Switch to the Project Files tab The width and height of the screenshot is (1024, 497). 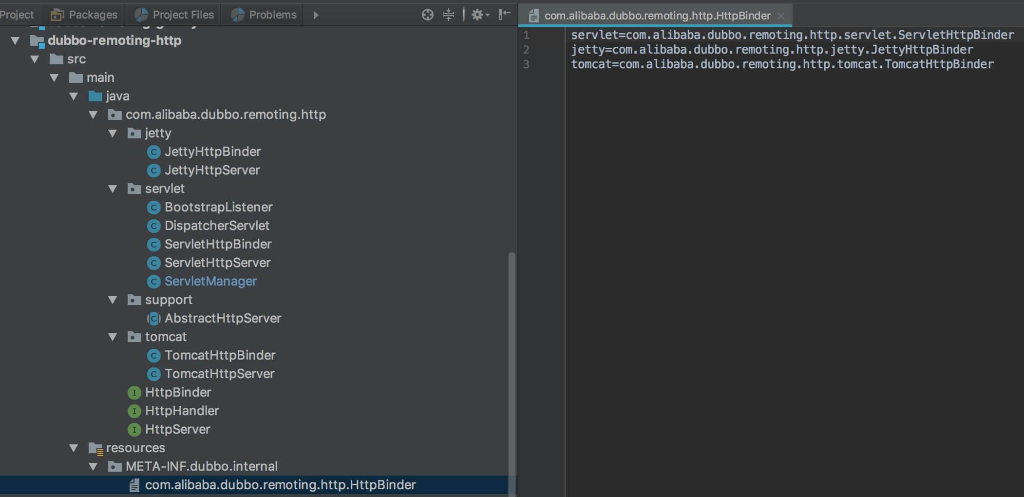[x=174, y=15]
